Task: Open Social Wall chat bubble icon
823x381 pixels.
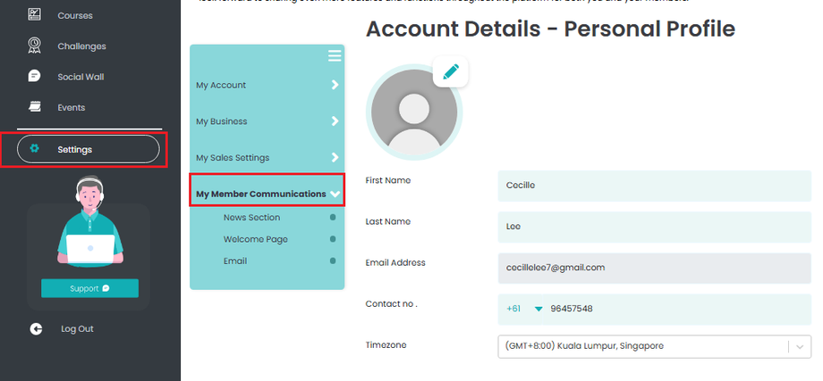Action: [x=35, y=77]
